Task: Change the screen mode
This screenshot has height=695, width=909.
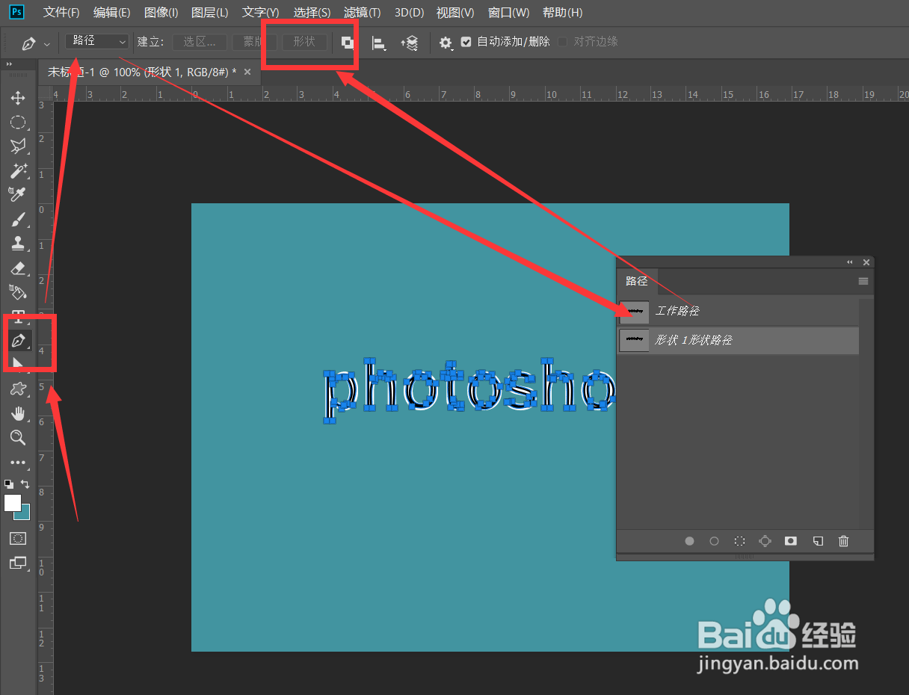Action: coord(18,563)
